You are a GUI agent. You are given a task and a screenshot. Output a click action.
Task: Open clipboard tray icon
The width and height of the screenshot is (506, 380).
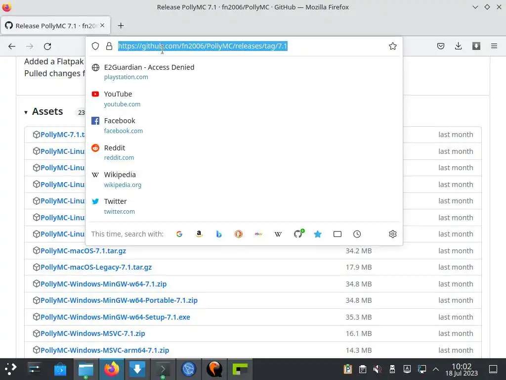(362, 369)
